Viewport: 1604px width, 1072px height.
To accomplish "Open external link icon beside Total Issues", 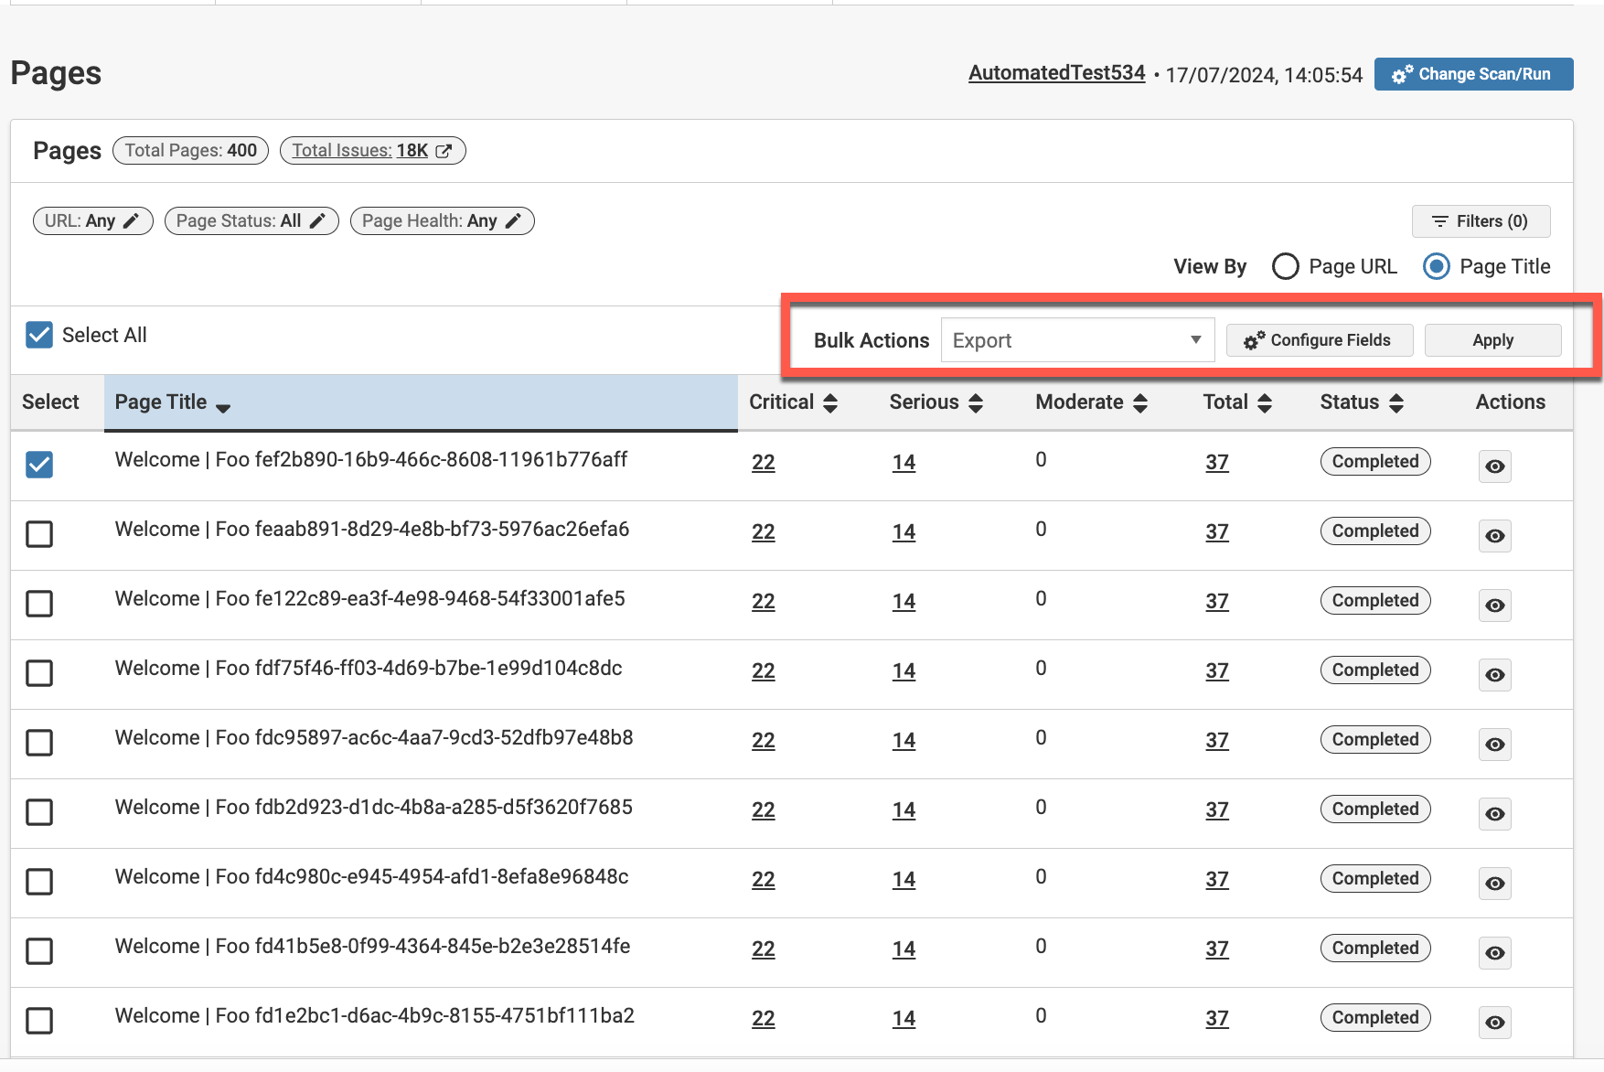I will click(x=444, y=151).
